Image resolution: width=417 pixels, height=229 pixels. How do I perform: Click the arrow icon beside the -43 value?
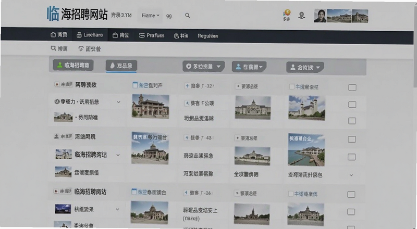pos(187,137)
